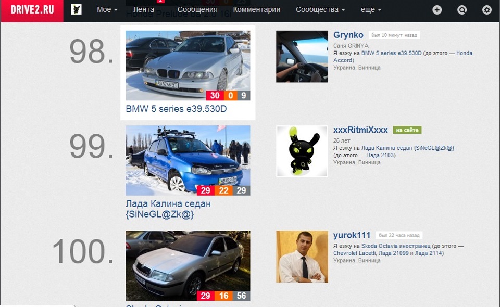500x307 pixels.
Task: Open Комментарии section
Action: 256,9
